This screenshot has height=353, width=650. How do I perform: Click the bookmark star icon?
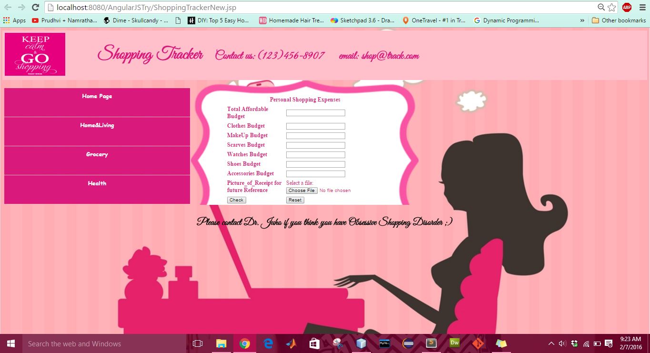tap(612, 7)
